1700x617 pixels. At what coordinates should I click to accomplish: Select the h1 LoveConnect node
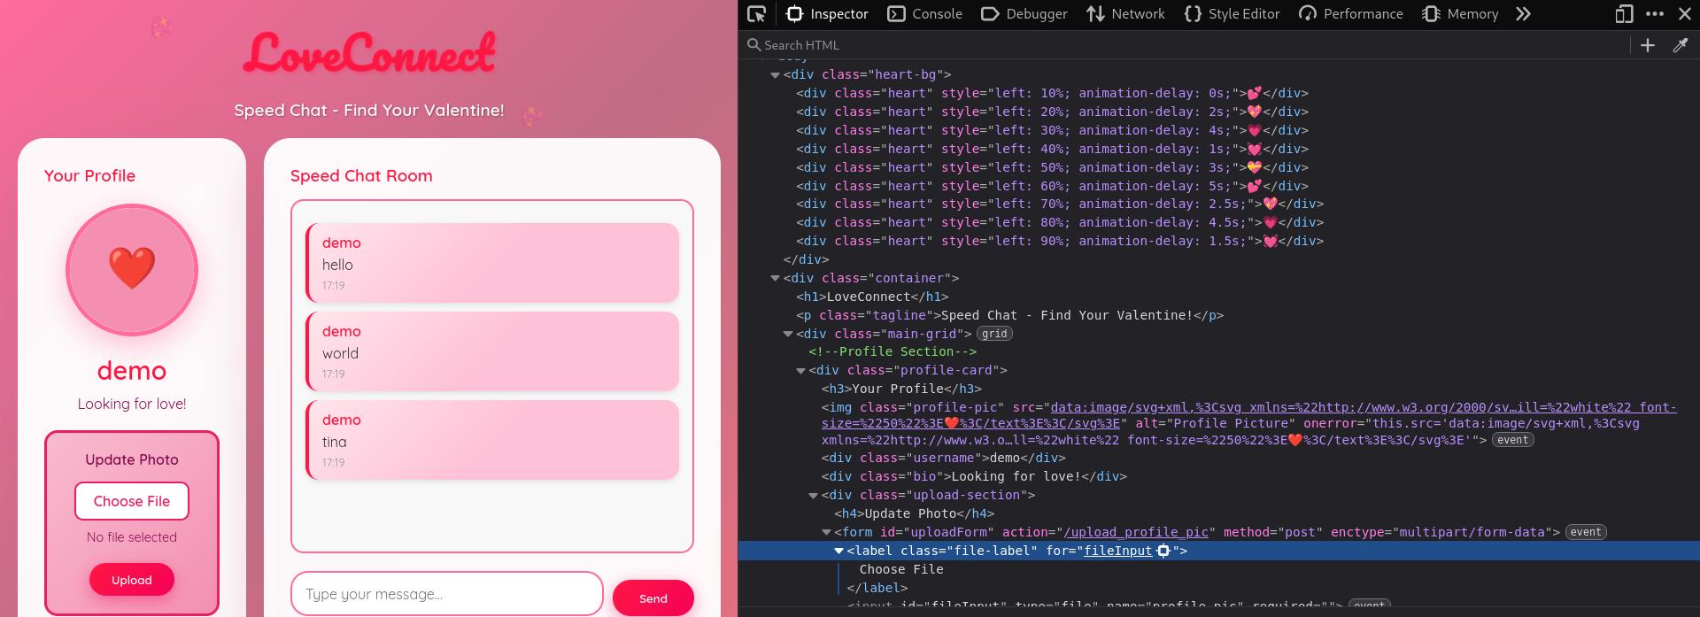[x=872, y=297]
